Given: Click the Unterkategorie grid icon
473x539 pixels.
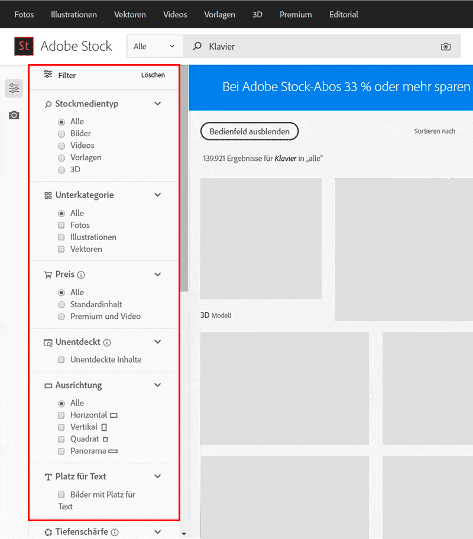Looking at the screenshot, I should tap(48, 196).
